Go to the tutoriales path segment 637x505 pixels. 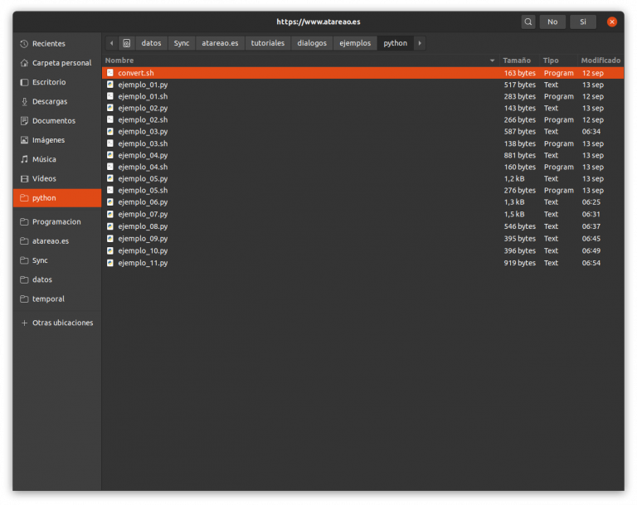point(267,43)
